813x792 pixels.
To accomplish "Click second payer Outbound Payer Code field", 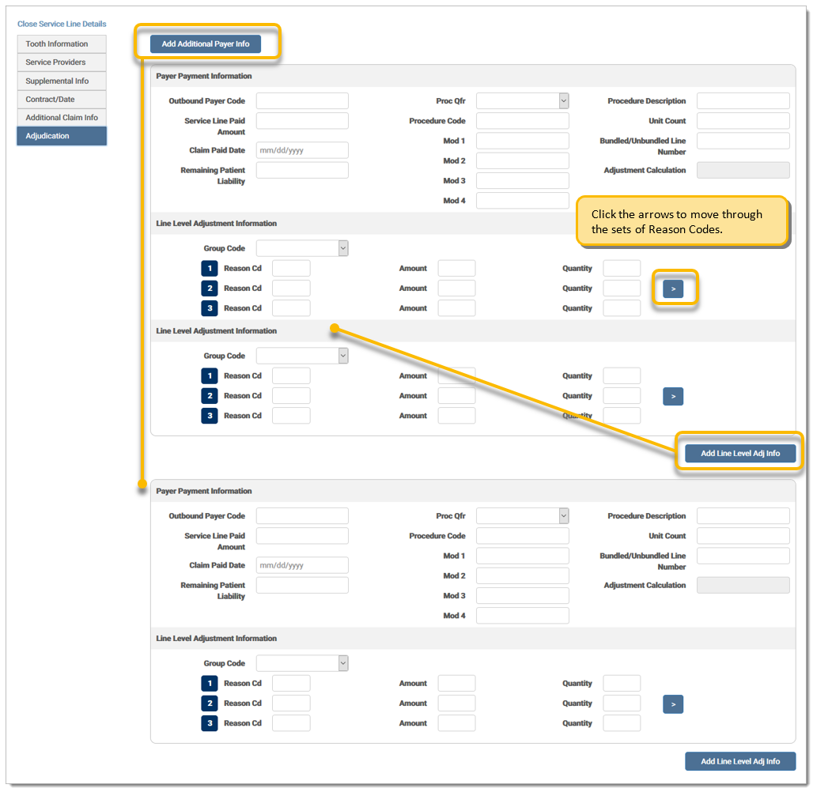I will 302,515.
